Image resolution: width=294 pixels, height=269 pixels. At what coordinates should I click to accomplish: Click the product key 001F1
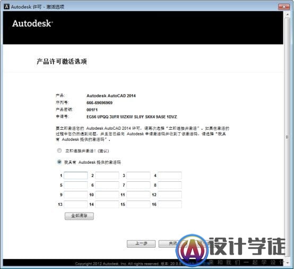tap(92, 110)
